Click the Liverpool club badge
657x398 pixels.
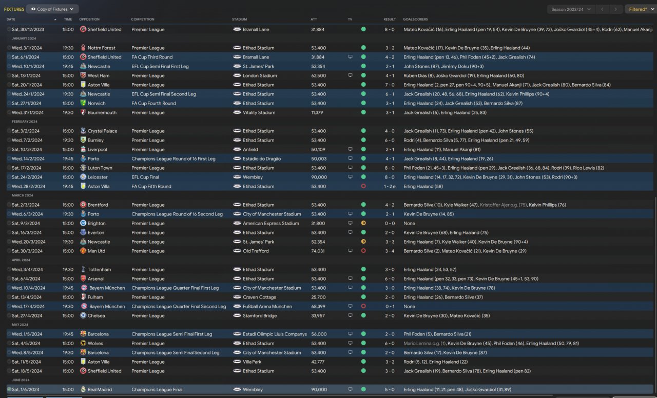(x=83, y=149)
